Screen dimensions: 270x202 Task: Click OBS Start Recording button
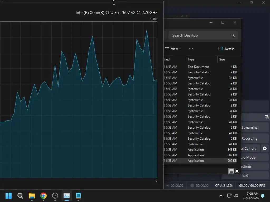(x=255, y=138)
